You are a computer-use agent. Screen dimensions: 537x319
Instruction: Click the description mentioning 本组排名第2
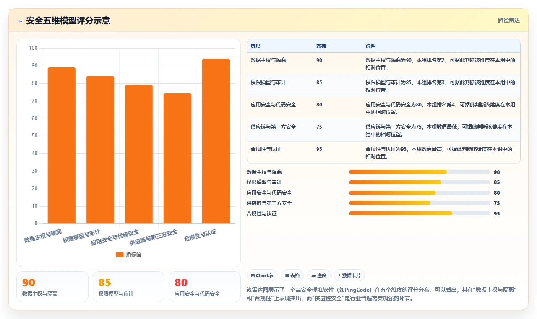tap(441, 64)
